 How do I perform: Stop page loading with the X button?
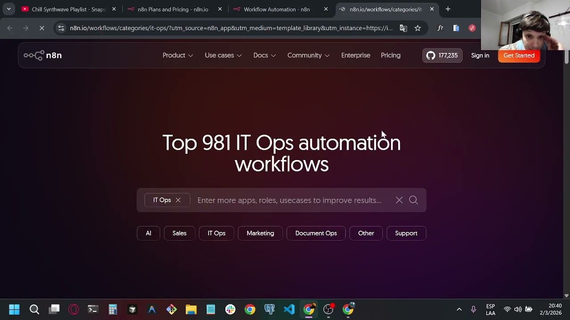click(x=42, y=28)
